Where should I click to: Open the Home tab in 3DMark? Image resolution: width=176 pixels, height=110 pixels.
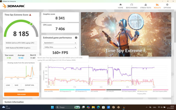(x=120, y=6)
